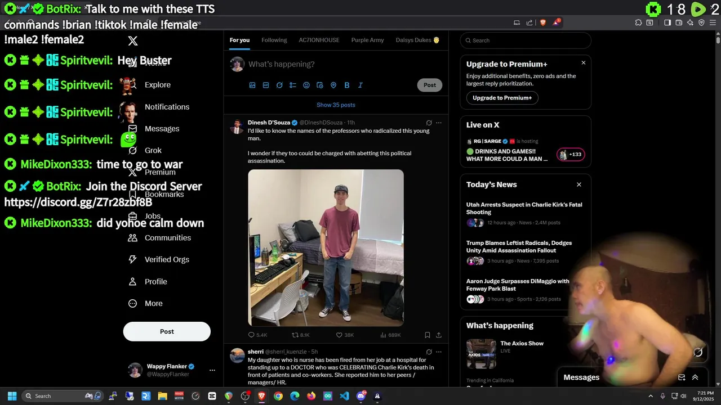Switch to the For you tab
Viewport: 721px width, 405px height.
(239, 40)
